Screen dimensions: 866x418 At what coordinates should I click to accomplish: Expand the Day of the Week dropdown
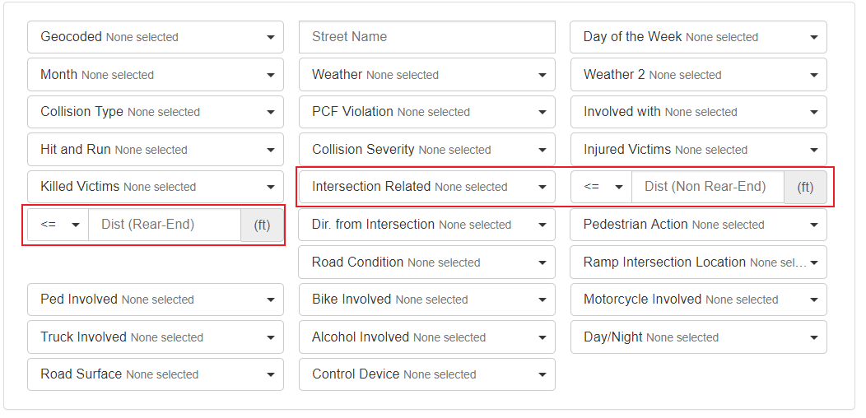698,37
